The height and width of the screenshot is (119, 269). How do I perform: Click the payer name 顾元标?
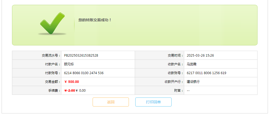(x=69, y=64)
